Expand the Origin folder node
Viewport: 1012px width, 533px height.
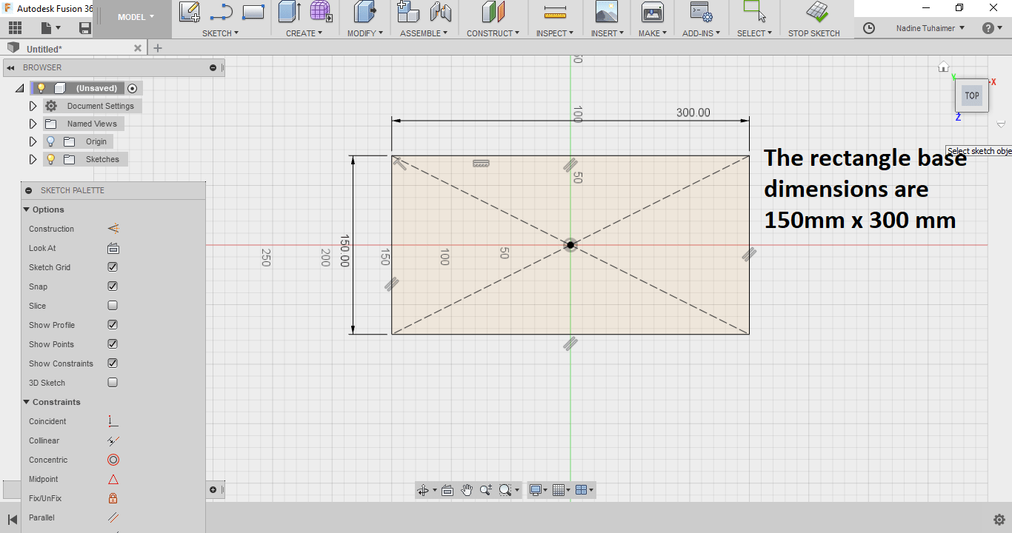click(x=33, y=141)
